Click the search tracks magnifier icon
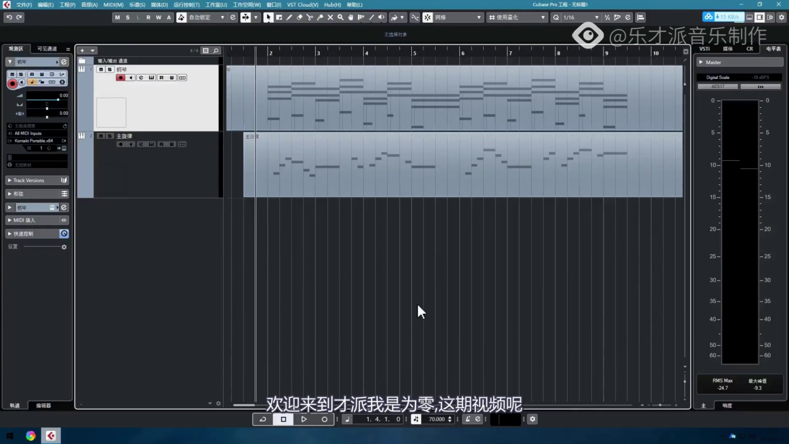The width and height of the screenshot is (789, 444). [216, 51]
